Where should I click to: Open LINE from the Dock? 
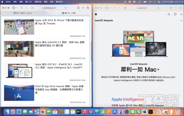click(133, 112)
